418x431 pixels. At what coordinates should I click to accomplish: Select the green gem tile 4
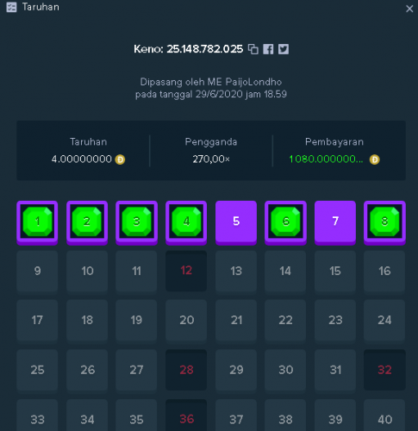point(186,222)
